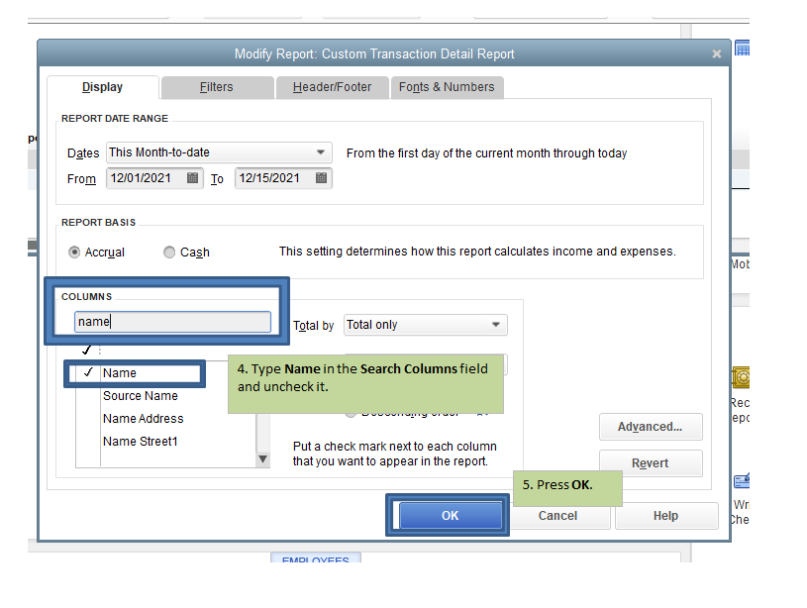Open the From date calendar picker
This screenshot has height=608, width=807.
[193, 178]
